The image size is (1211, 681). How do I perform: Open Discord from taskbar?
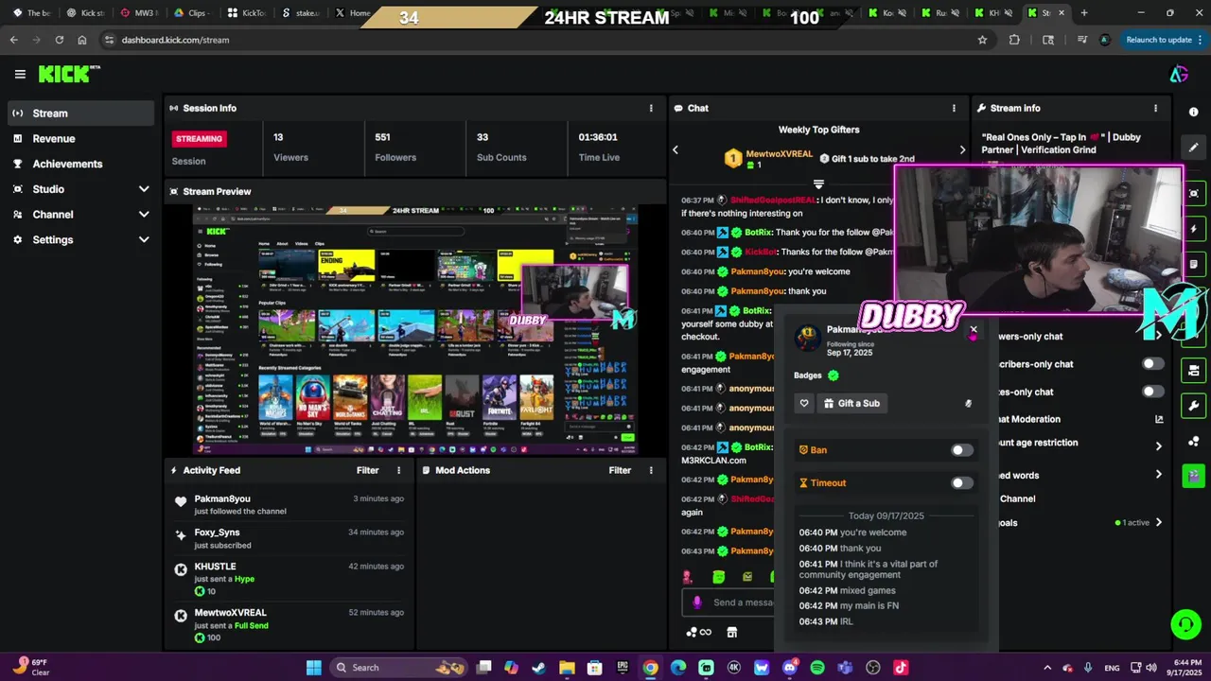790,668
